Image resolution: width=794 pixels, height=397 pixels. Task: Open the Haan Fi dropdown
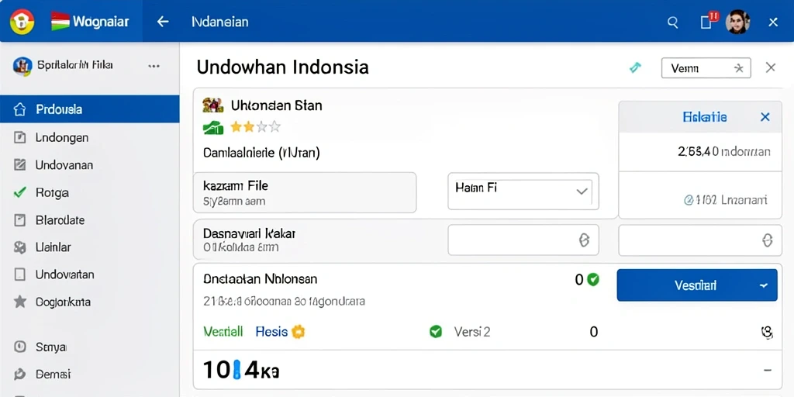(x=523, y=191)
